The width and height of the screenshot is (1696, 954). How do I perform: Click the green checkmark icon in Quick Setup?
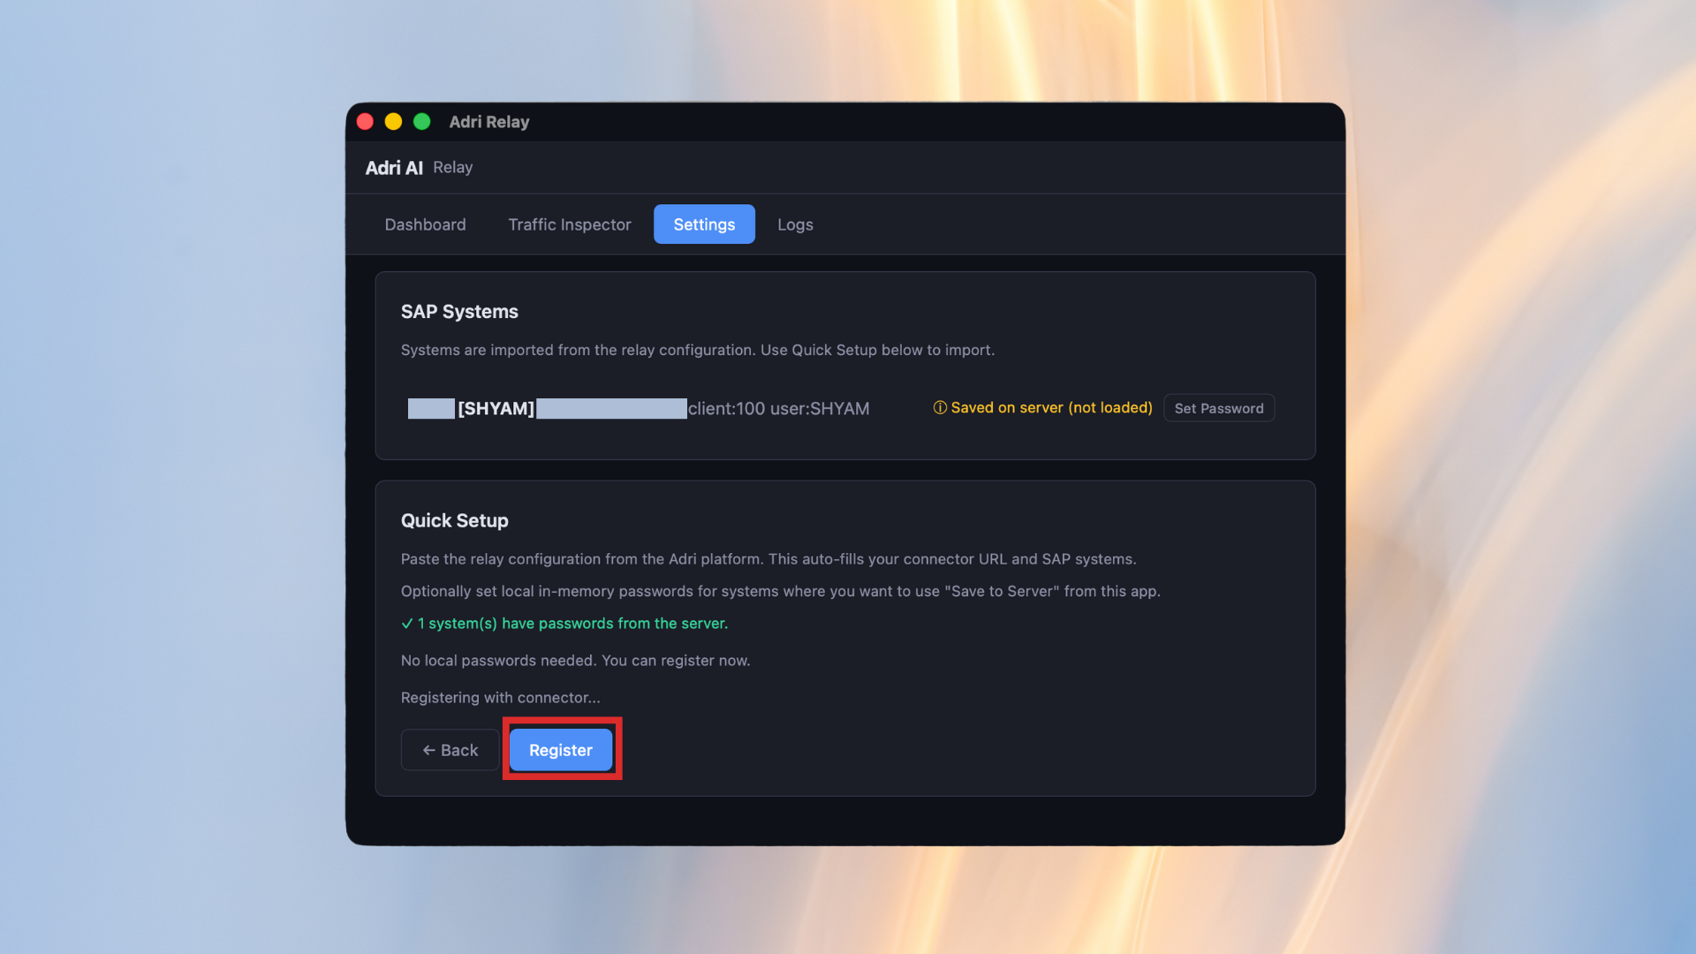407,624
